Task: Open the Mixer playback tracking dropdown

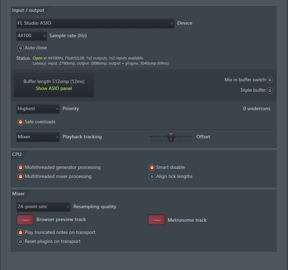Action: tap(38, 137)
